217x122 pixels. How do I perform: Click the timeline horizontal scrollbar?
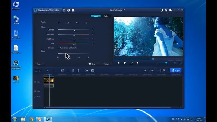click(x=108, y=107)
